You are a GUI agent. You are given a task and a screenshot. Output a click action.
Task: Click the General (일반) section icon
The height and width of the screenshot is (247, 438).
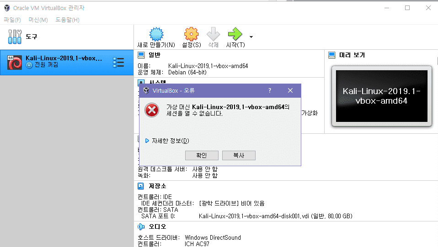coord(141,55)
